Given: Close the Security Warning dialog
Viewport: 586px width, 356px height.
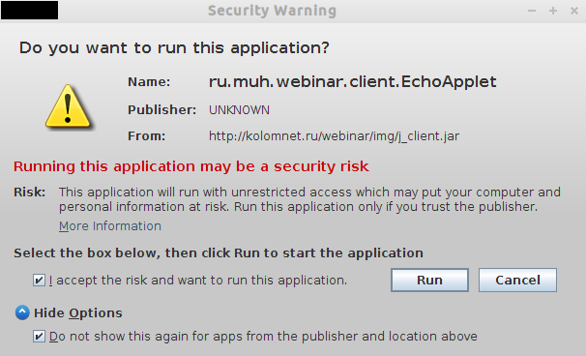Looking at the screenshot, I should [574, 11].
